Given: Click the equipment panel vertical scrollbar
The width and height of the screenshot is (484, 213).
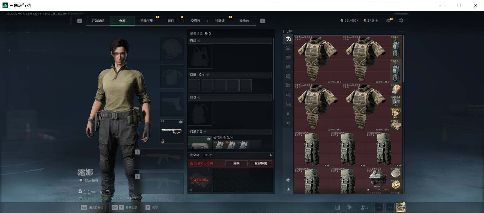Looking at the screenshot, I should click(273, 68).
